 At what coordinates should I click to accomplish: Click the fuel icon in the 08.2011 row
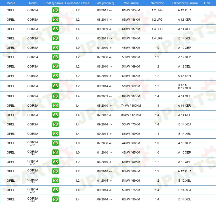(55, 20)
